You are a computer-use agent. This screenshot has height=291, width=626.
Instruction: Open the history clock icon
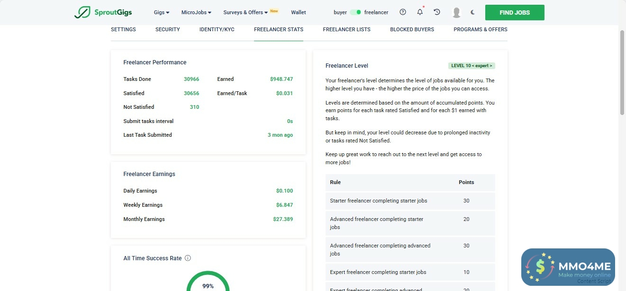437,12
